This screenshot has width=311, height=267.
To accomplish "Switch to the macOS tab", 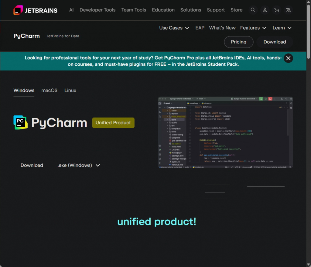I will [x=49, y=91].
